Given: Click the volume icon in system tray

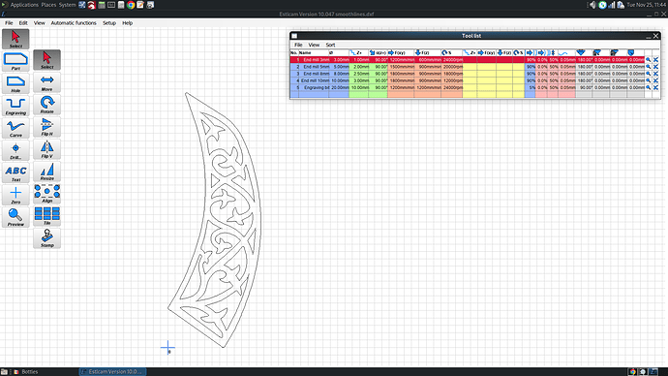Looking at the screenshot, I should (x=592, y=5).
